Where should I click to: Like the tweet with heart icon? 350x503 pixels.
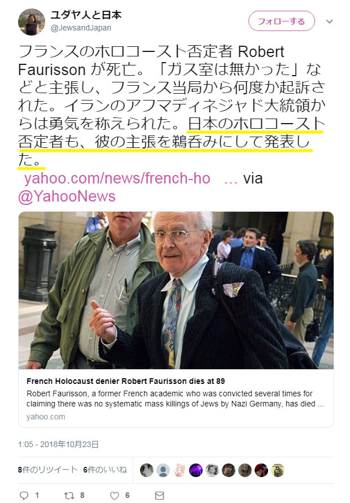coord(115,495)
